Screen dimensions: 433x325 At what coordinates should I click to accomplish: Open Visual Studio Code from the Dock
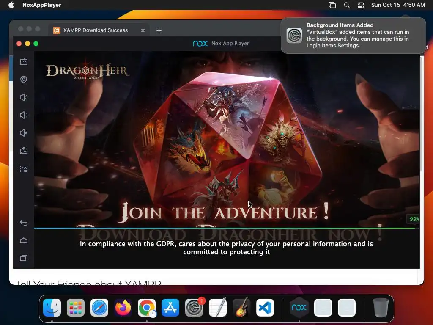point(265,307)
